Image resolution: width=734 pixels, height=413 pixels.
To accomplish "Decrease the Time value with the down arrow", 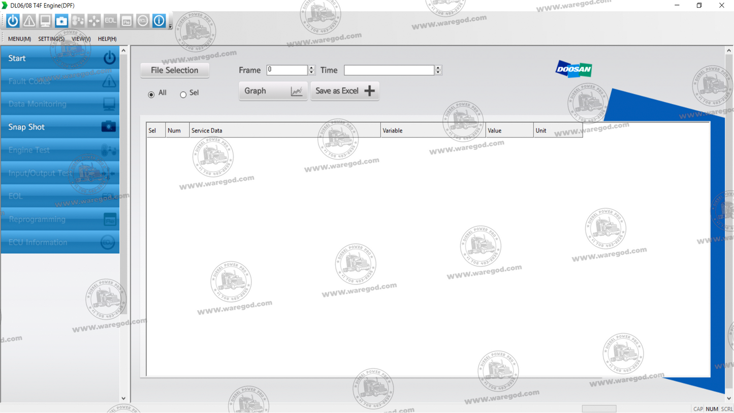I will [x=438, y=73].
